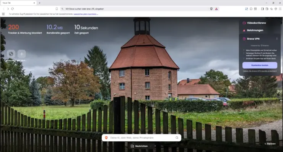Open the Brave VPN toolbar icon
283x152 pixels.
point(276,9)
